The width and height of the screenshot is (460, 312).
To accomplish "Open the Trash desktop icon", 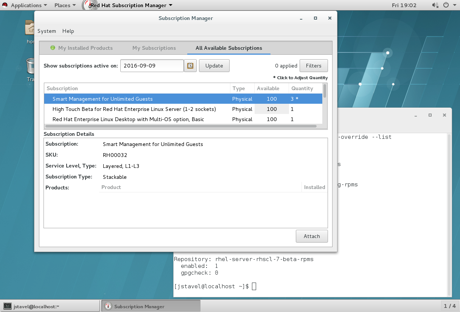I will [x=31, y=66].
